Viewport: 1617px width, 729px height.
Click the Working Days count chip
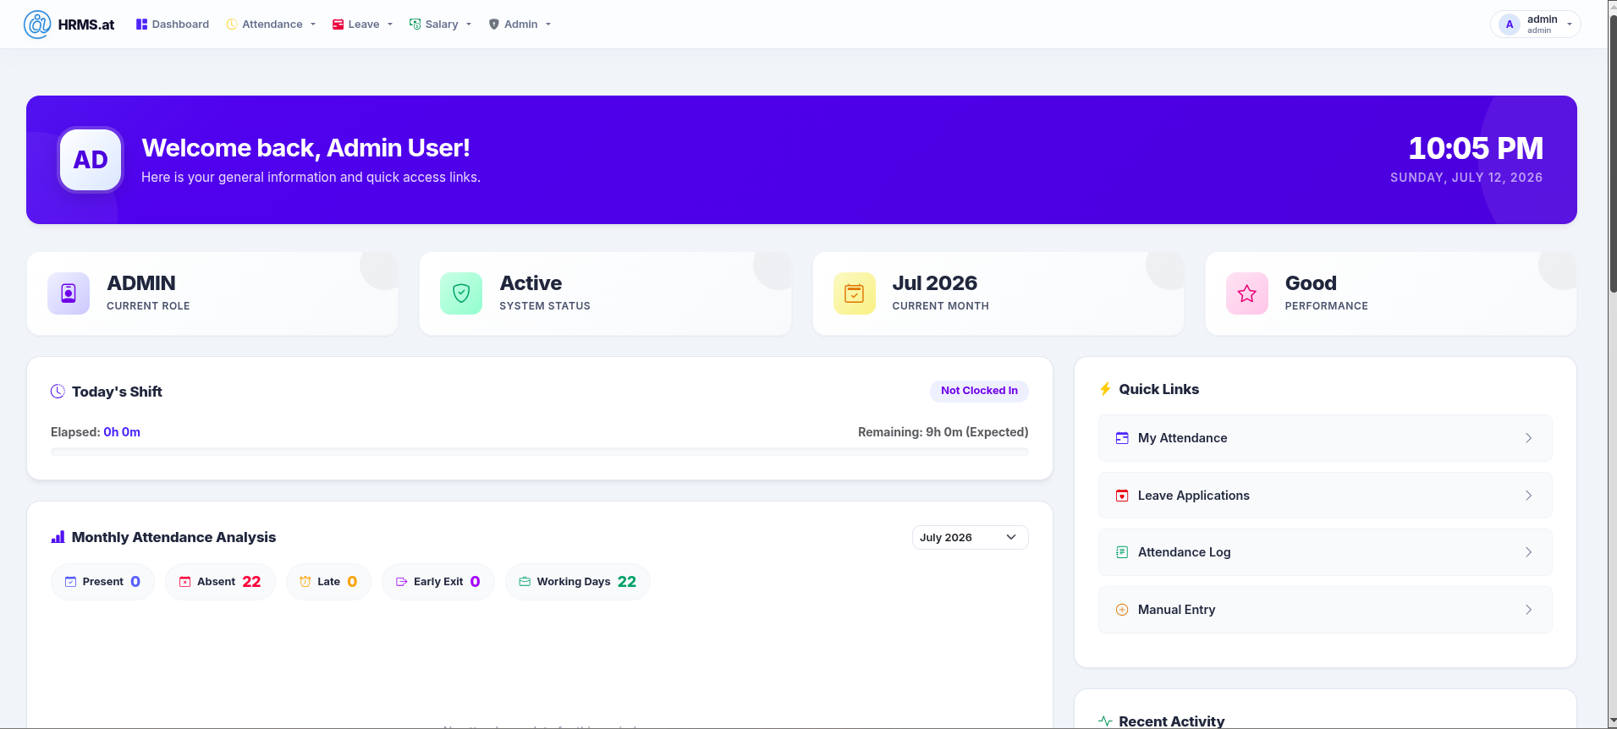click(578, 582)
